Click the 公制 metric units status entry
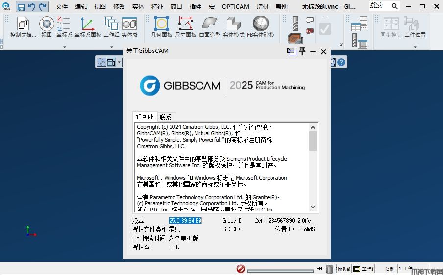This screenshot has width=443, height=275. 389,269
